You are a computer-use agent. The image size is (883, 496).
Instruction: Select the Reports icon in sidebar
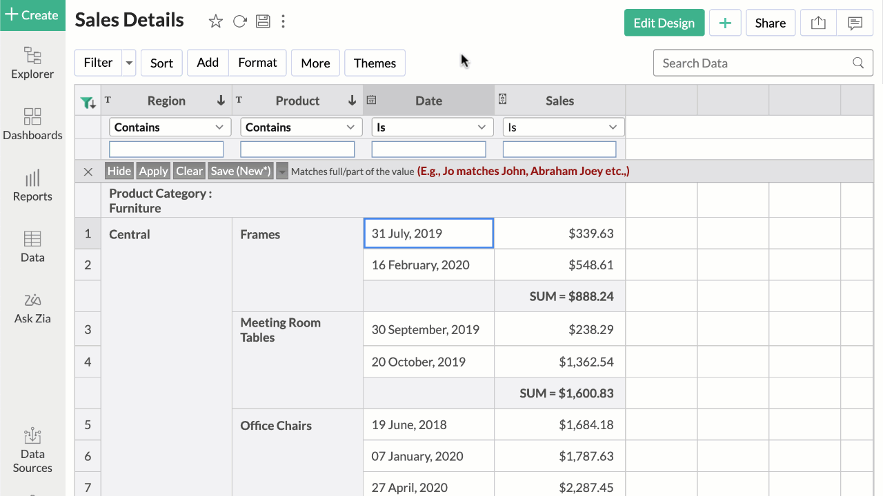[32, 186]
